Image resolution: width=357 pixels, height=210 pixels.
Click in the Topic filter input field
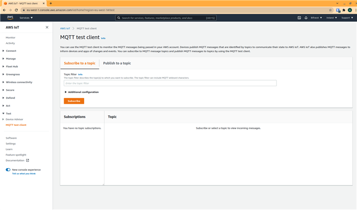click(x=170, y=83)
